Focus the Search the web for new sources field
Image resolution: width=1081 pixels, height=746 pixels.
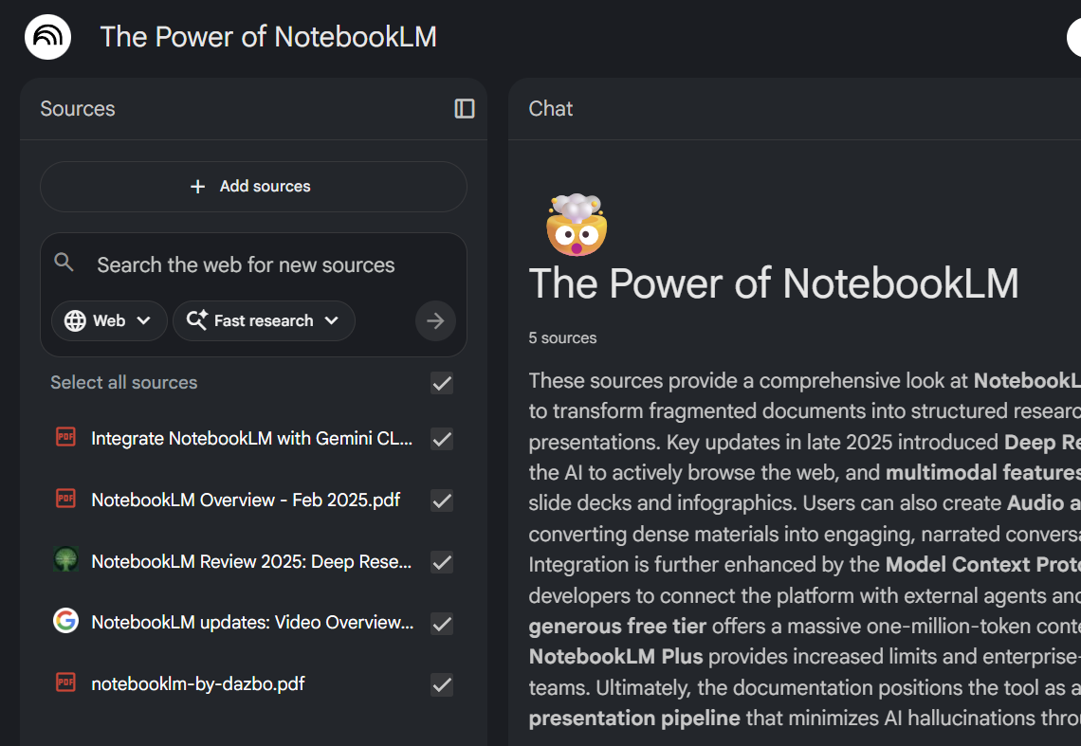pos(246,264)
